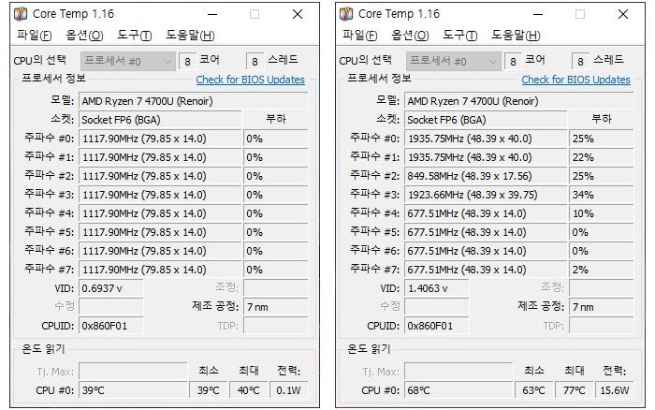Expand 프로세서 #0 dropdown in left window
Screen dimensions: 655x410
pyautogui.click(x=128, y=62)
